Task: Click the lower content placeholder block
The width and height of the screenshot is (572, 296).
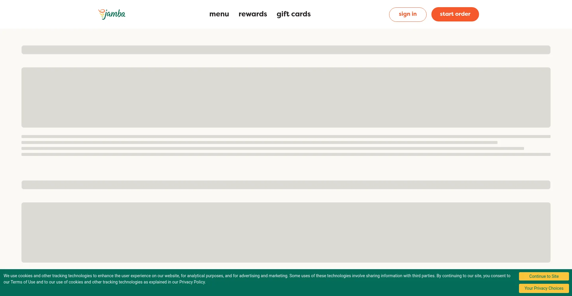Action: tap(286, 233)
